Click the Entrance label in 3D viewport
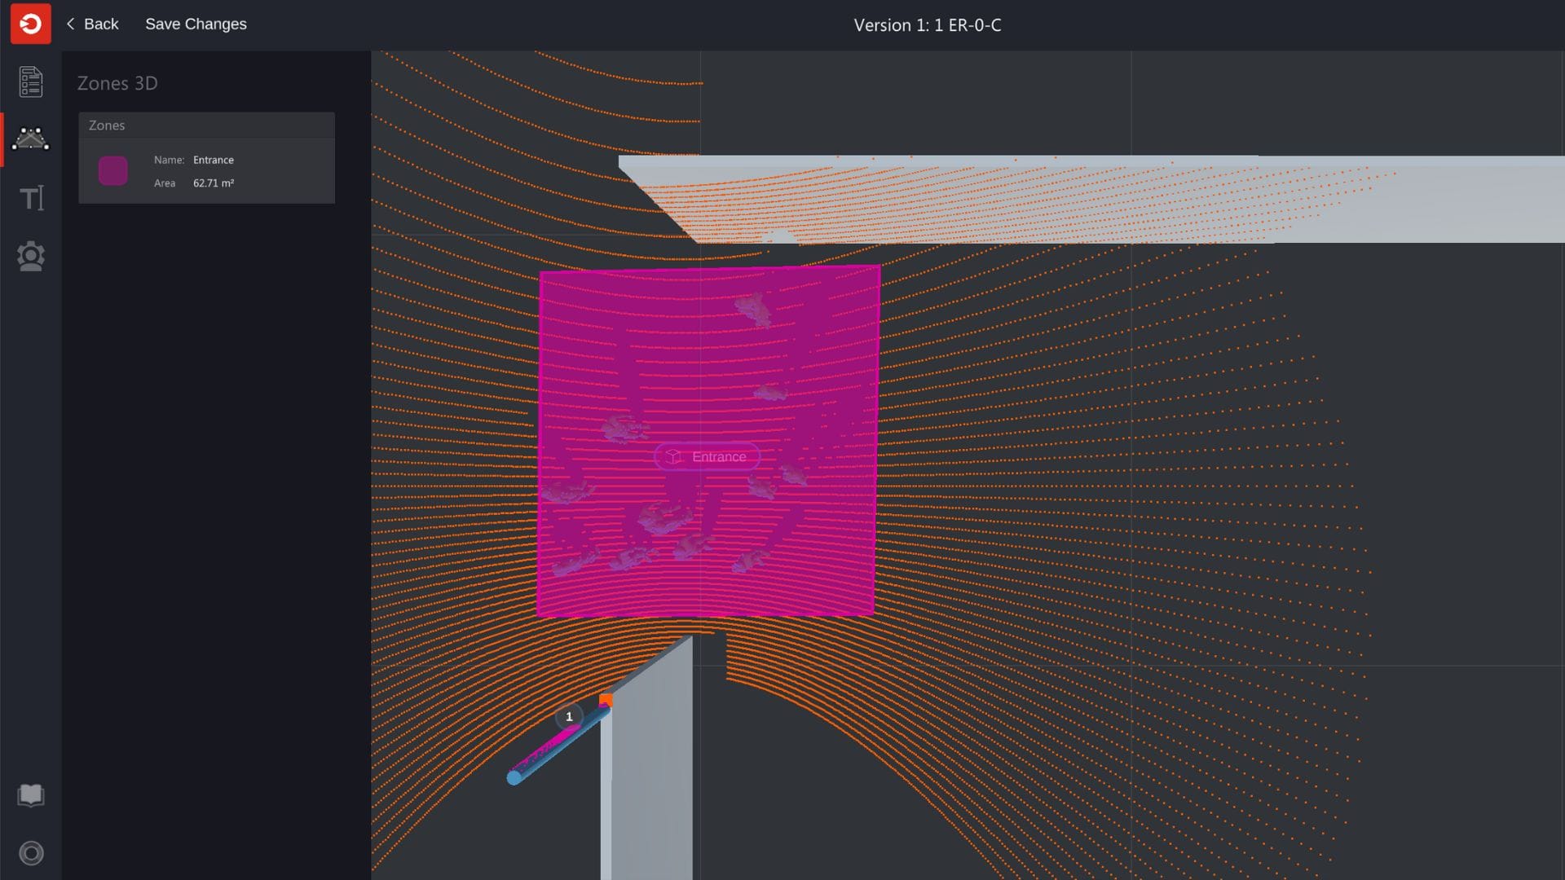The image size is (1565, 880). (708, 456)
